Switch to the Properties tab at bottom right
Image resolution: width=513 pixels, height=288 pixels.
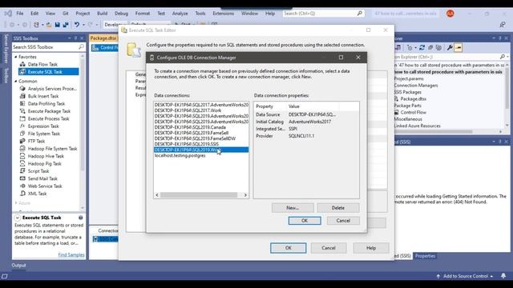(x=425, y=256)
